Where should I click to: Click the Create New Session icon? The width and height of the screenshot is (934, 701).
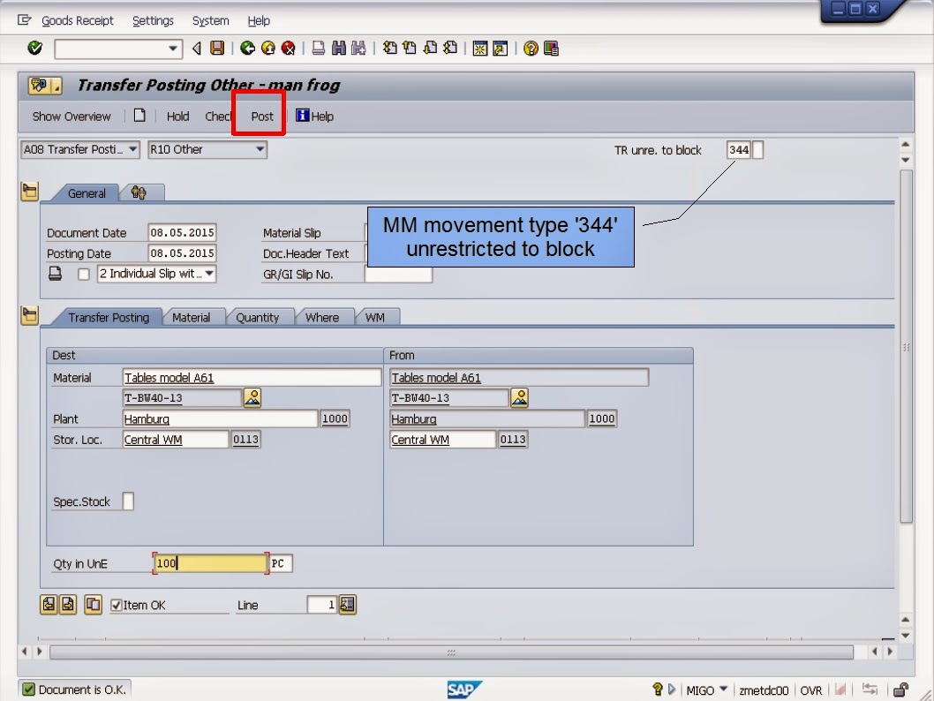click(481, 49)
